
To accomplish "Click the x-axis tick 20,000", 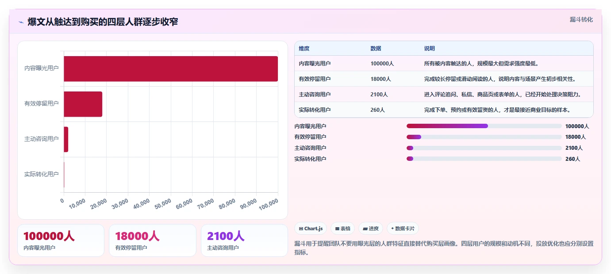I will pyautogui.click(x=98, y=203).
